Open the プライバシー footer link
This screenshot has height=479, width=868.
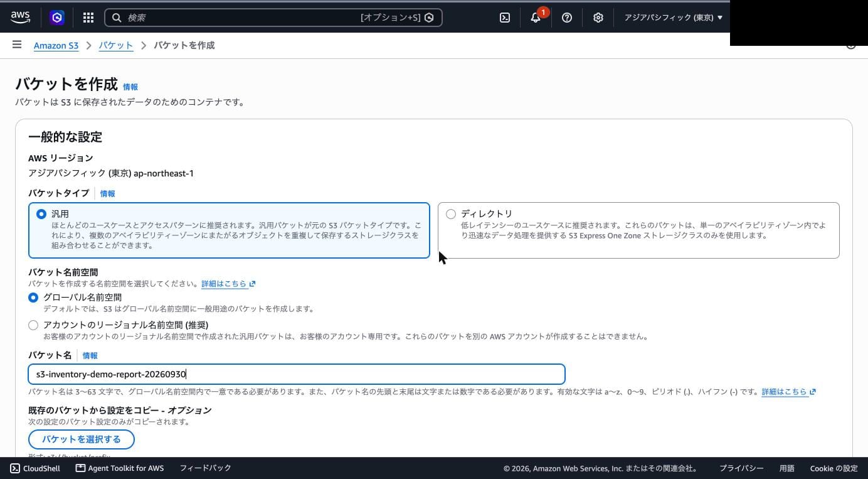click(741, 468)
